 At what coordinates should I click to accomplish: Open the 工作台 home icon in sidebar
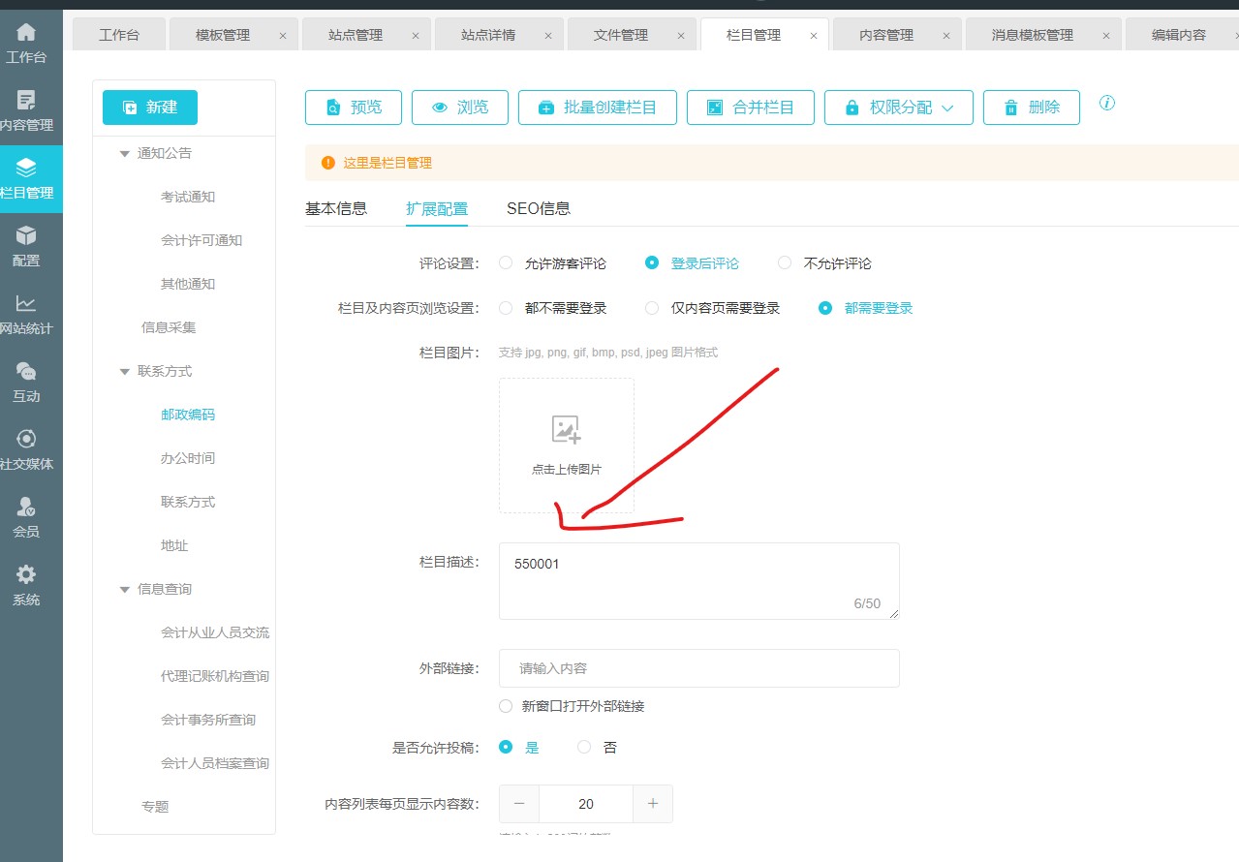pyautogui.click(x=26, y=33)
